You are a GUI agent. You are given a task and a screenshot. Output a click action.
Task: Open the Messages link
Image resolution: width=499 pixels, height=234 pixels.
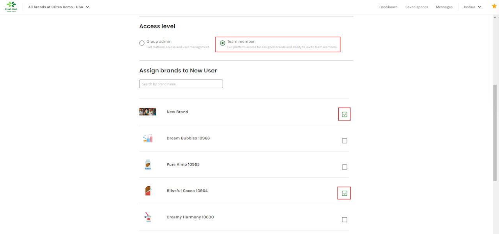(444, 7)
